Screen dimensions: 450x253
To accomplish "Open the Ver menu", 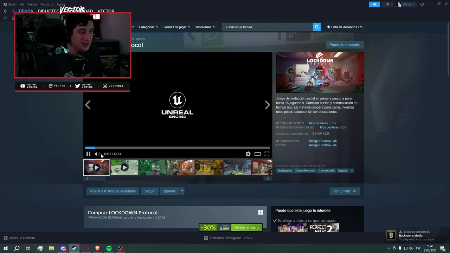I will (22, 4).
